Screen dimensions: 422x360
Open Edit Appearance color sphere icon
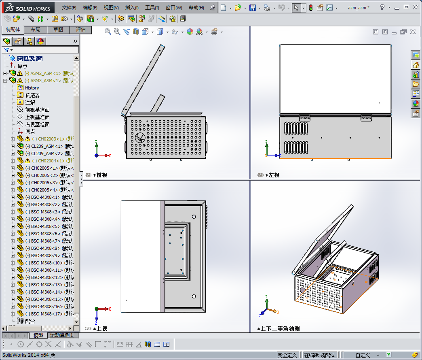190,32
